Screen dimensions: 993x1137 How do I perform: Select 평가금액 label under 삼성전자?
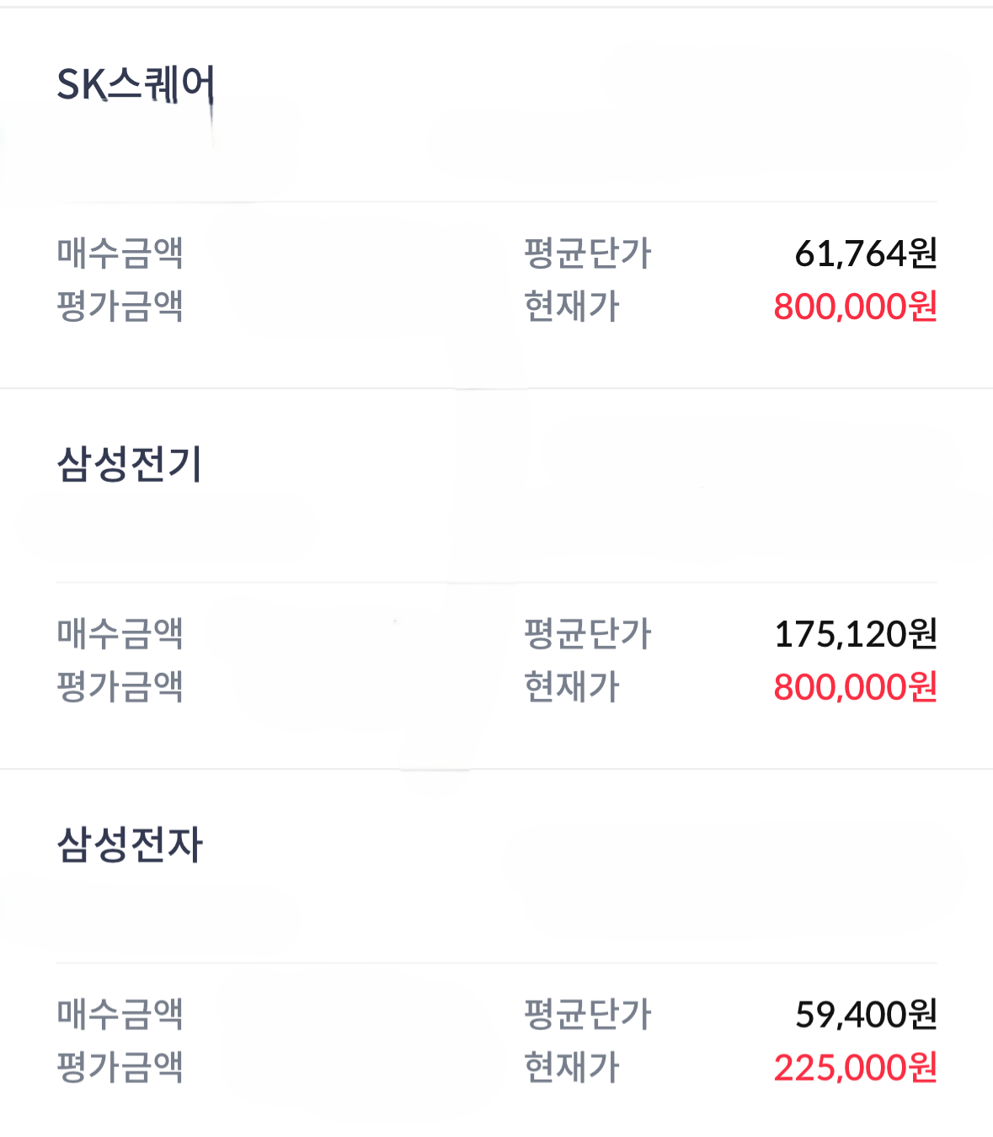click(x=120, y=1067)
